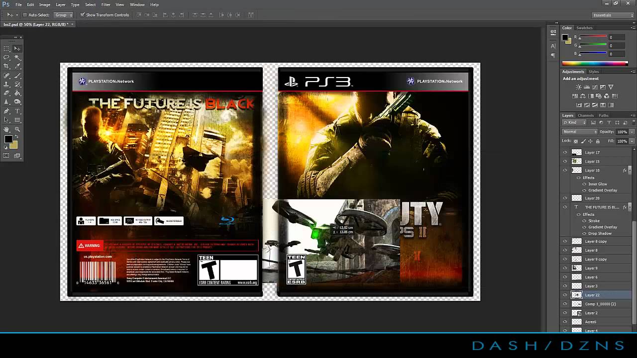Select the Eraser tool
This screenshot has height=358, width=637.
click(x=6, y=93)
